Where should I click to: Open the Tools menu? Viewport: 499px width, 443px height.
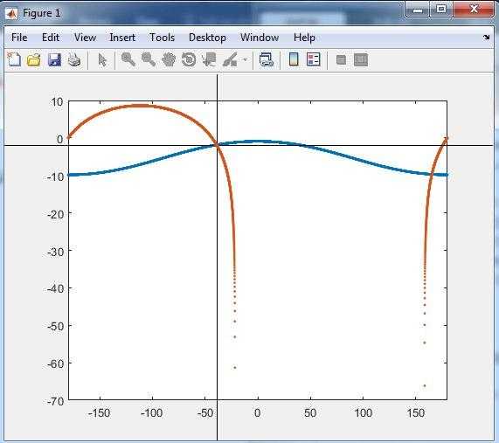(162, 38)
